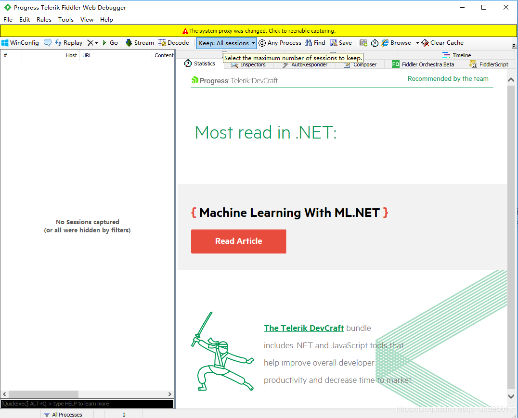This screenshot has width=518, height=418.
Task: Click the Machine Learning With ML.NET heading
Action: coord(289,213)
